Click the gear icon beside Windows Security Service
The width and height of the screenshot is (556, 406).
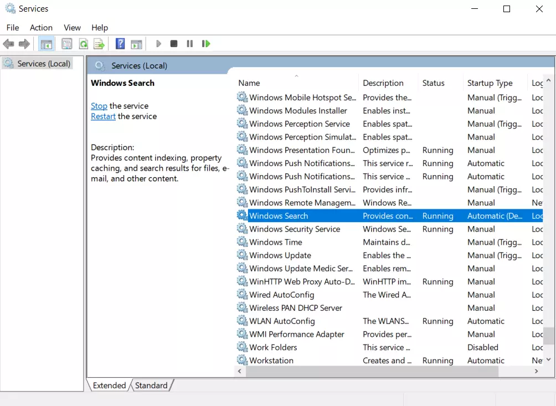tap(242, 229)
